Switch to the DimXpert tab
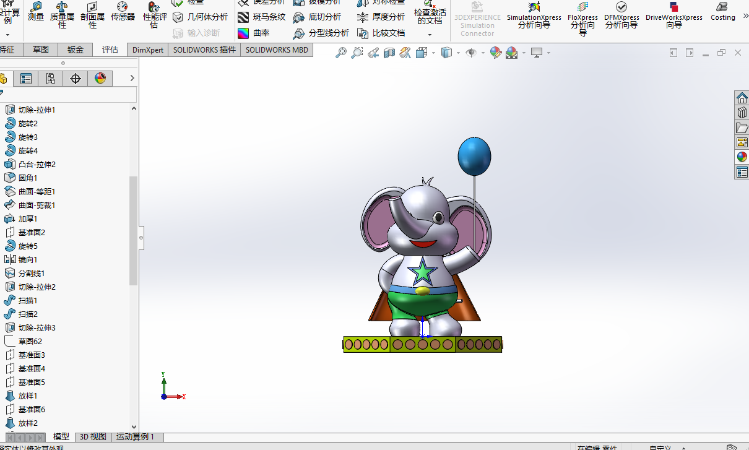The image size is (749, 450). pos(148,50)
